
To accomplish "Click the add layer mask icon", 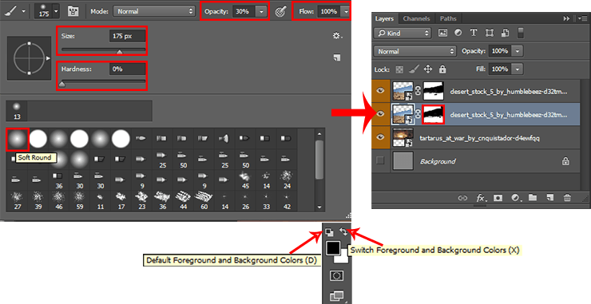I will (x=498, y=197).
